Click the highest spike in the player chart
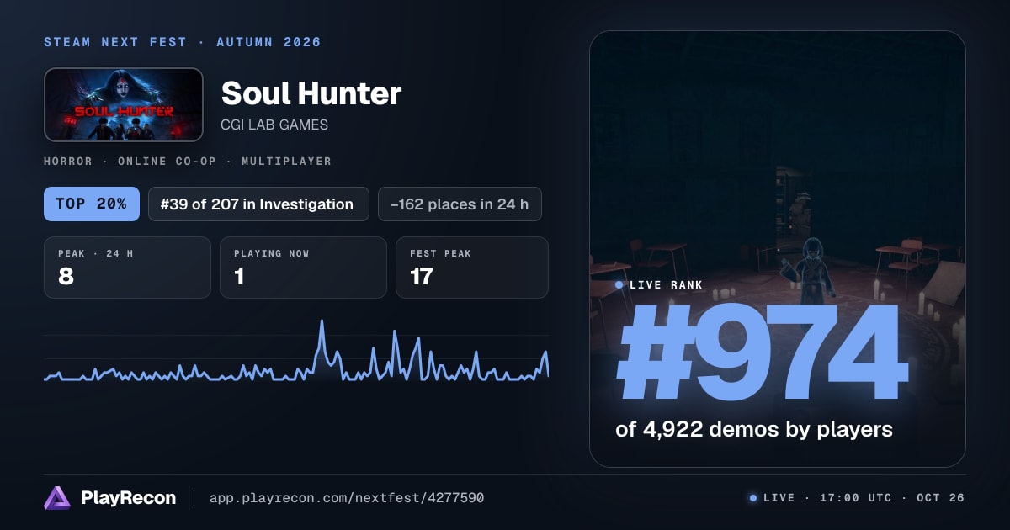This screenshot has height=530, width=1010. coord(321,322)
